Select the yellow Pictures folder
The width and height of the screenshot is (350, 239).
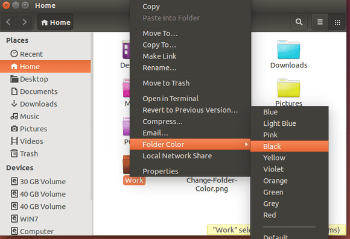click(288, 88)
